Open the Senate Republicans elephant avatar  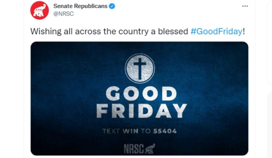point(40,10)
